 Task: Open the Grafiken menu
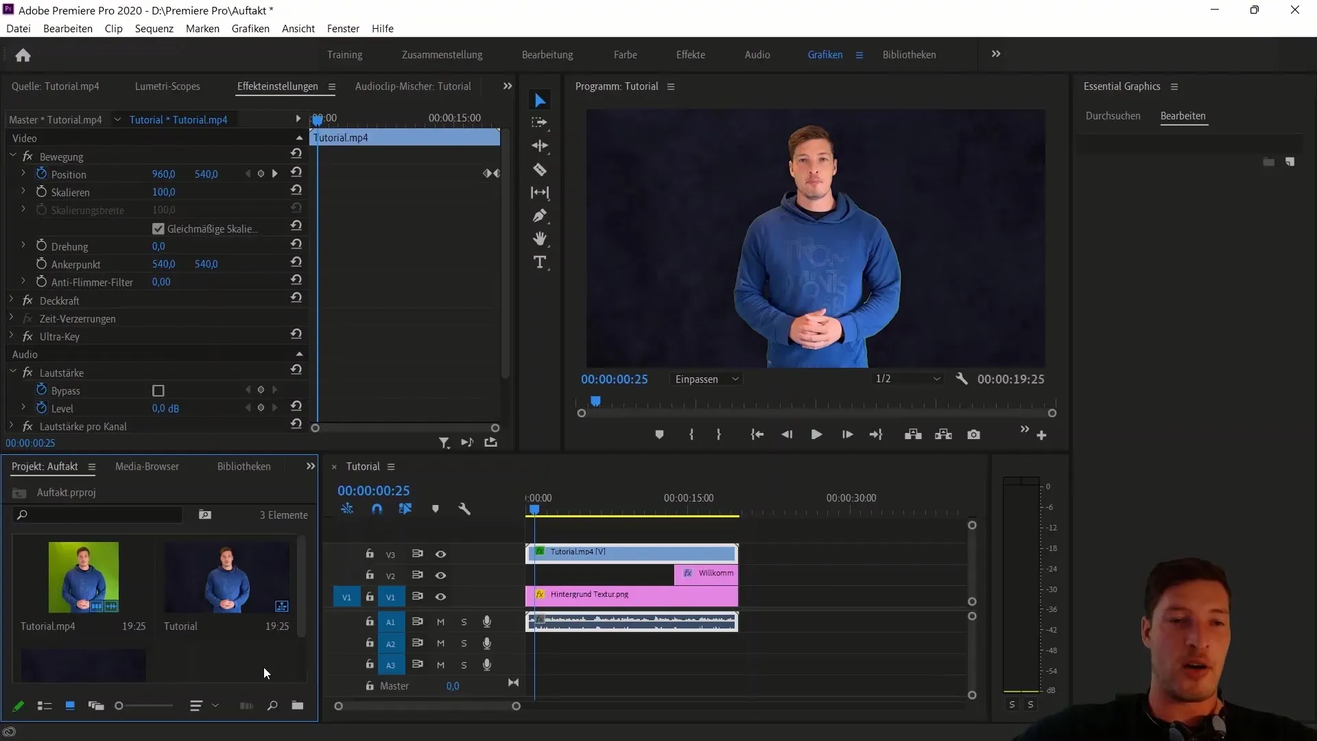(250, 29)
